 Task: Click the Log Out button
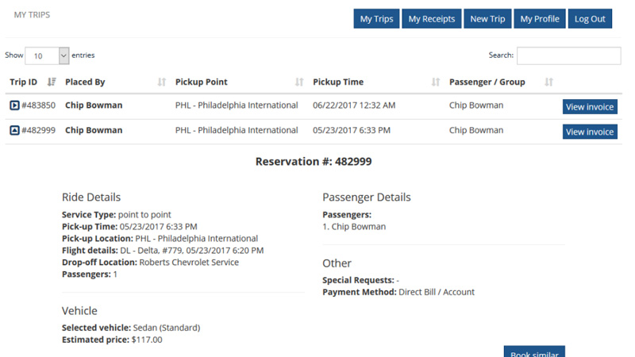point(590,19)
